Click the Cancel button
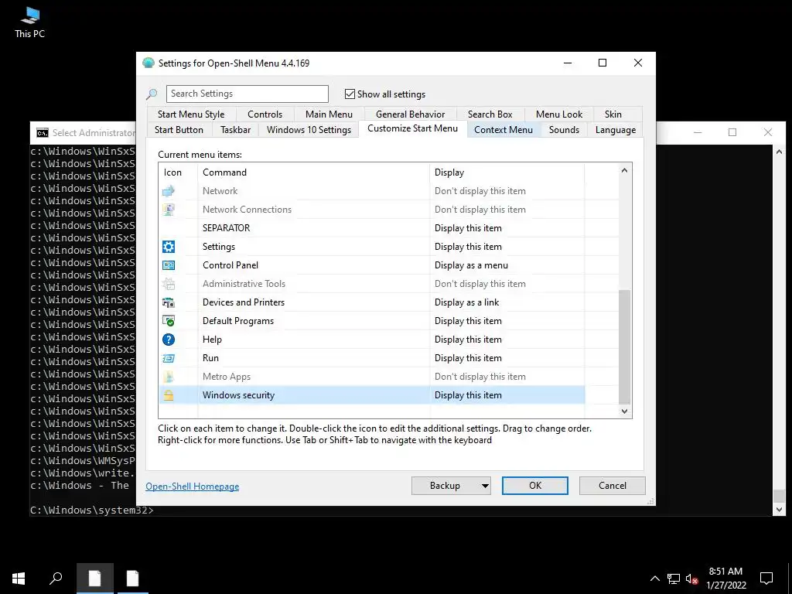The height and width of the screenshot is (594, 792). coord(613,486)
